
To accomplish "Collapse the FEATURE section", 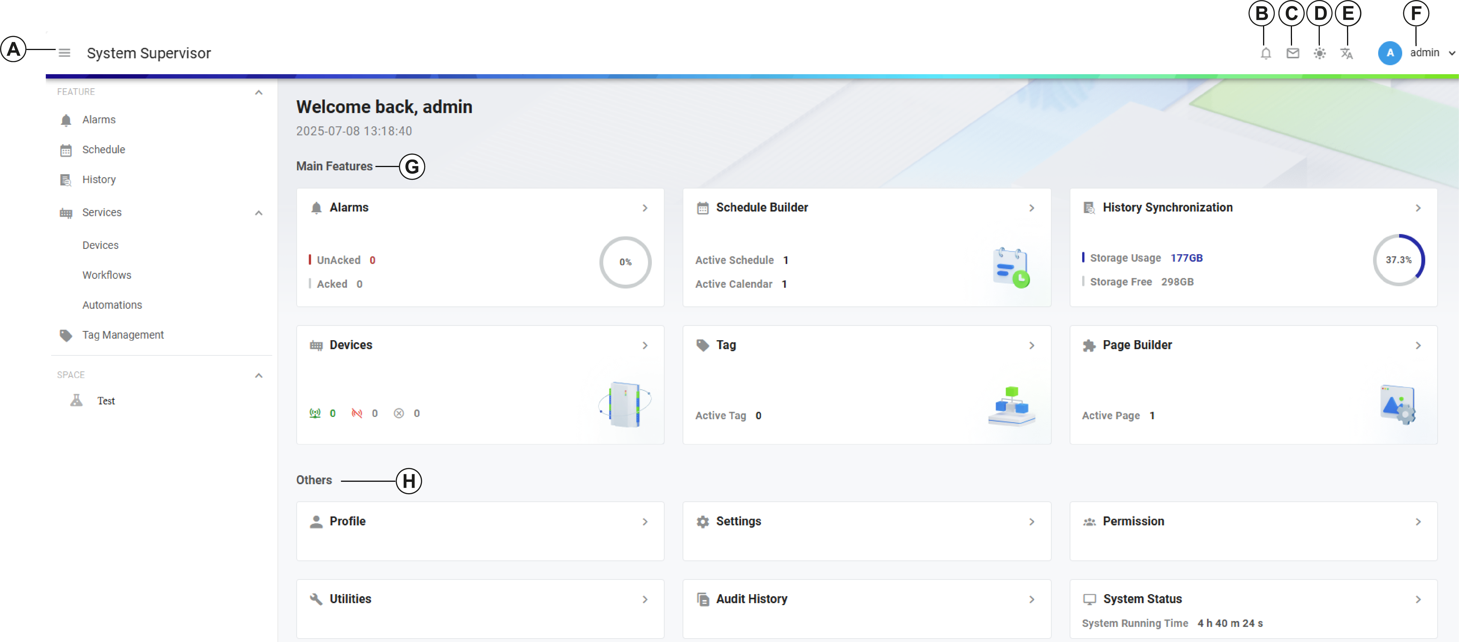I will (x=259, y=92).
